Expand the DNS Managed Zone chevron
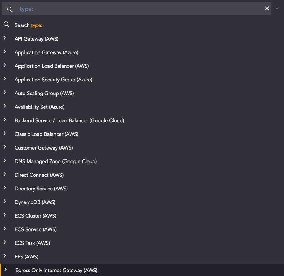 pyautogui.click(x=5, y=160)
